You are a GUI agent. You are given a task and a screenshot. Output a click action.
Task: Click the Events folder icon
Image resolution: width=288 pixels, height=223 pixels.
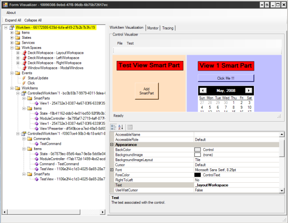(x=18, y=73)
